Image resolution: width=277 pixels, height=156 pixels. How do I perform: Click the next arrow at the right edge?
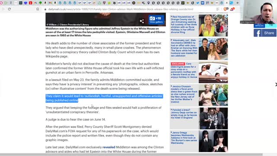pos(276,84)
